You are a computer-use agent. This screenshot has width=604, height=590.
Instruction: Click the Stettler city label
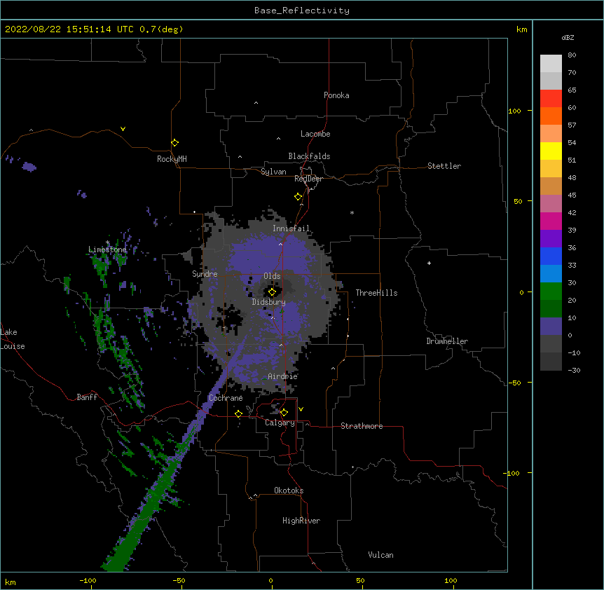pos(444,166)
